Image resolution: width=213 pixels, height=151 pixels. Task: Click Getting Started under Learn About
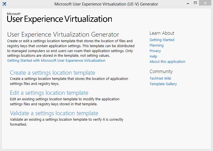coord(162,40)
